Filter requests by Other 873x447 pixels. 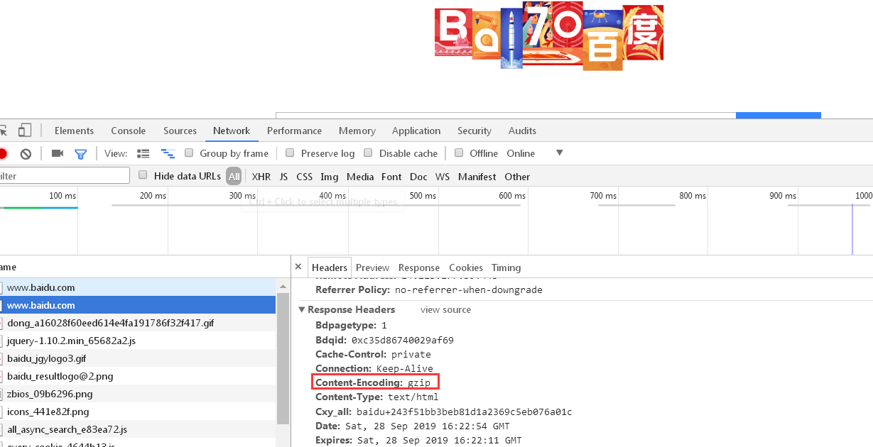pos(517,177)
